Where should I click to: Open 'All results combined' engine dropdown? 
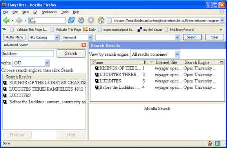(155, 54)
